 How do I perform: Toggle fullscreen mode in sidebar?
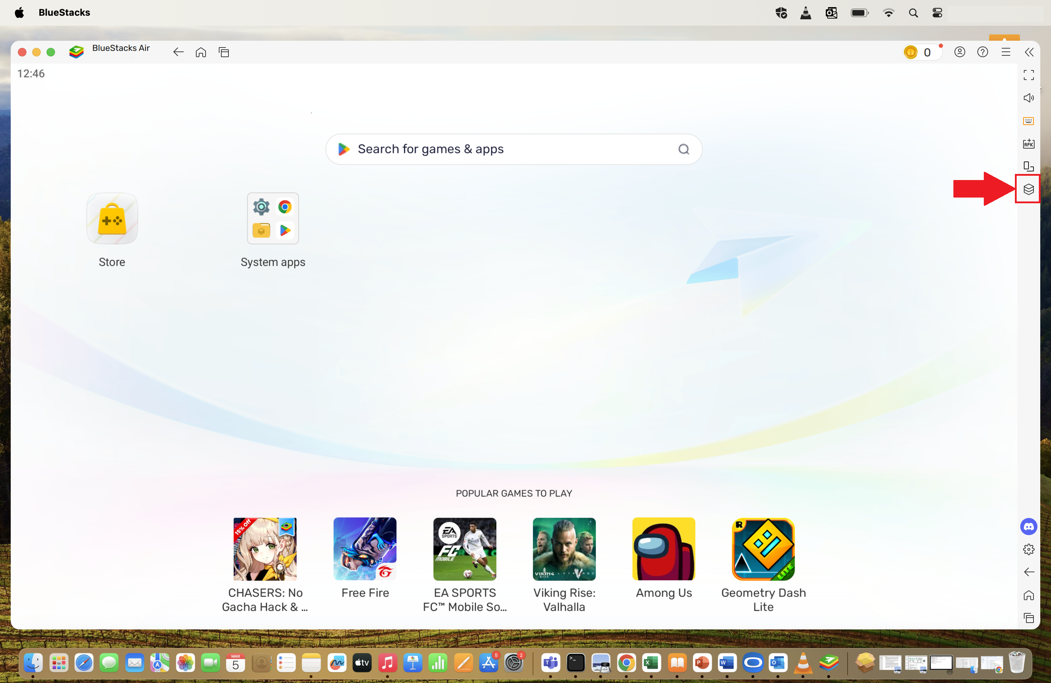[1028, 75]
